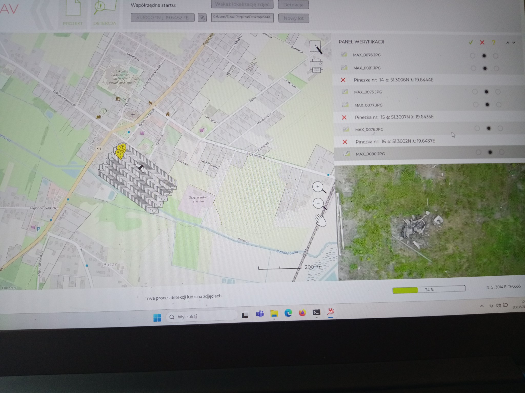Screen dimensions: 525x393
Task: Click the yellow question mark header icon
Action: (494, 42)
